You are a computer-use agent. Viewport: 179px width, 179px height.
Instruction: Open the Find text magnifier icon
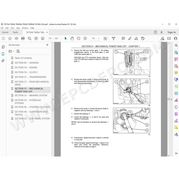(30, 38)
